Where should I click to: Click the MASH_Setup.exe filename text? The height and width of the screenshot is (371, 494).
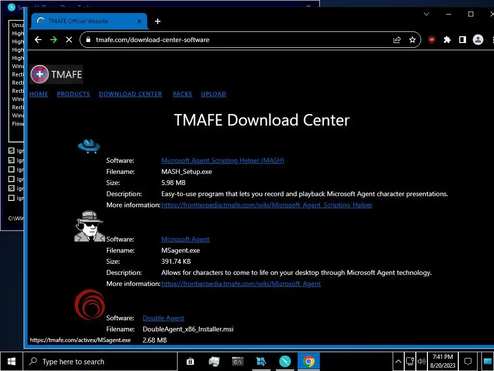tap(187, 171)
